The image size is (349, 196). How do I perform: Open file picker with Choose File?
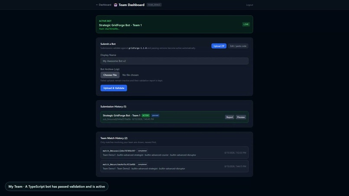110,75
